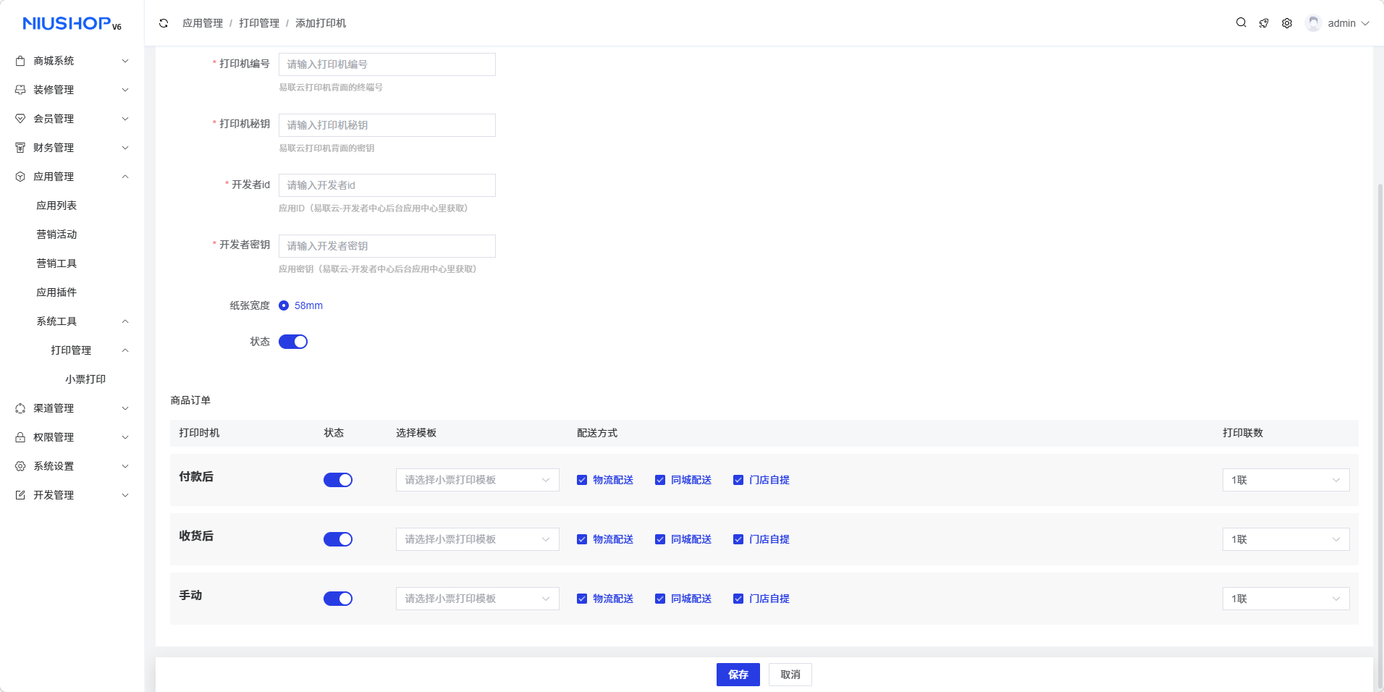Click the admin avatar icon
This screenshot has height=692, width=1384.
tap(1313, 23)
